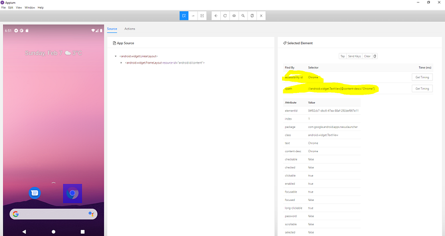Click the package value com.google.android.apps.nexuslauncher
Screen dimensions: 445x236
(x=333, y=127)
